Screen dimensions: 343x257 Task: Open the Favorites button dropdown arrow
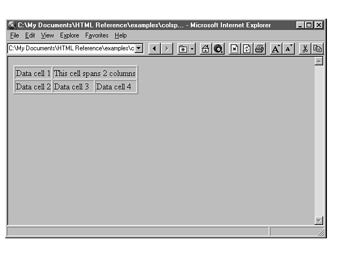coord(192,49)
